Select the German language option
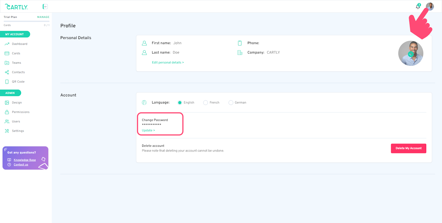442x223 pixels. [231, 103]
